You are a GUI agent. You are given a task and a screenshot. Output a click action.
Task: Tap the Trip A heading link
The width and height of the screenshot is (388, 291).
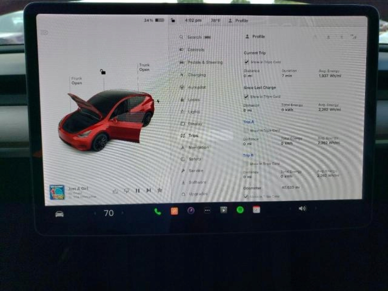point(248,122)
